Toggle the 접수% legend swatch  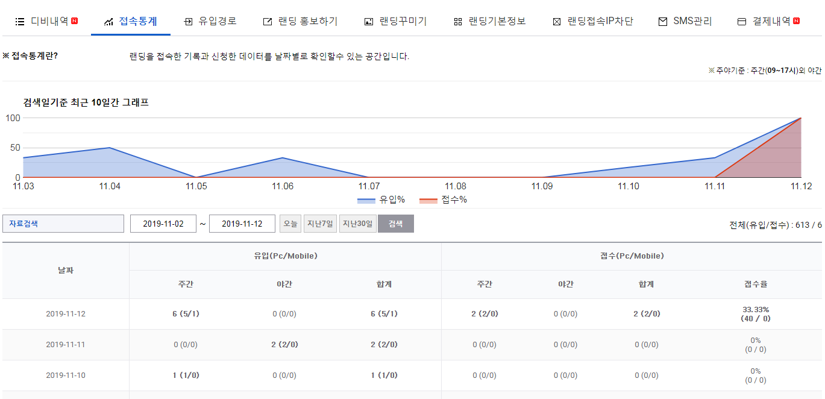[428, 200]
